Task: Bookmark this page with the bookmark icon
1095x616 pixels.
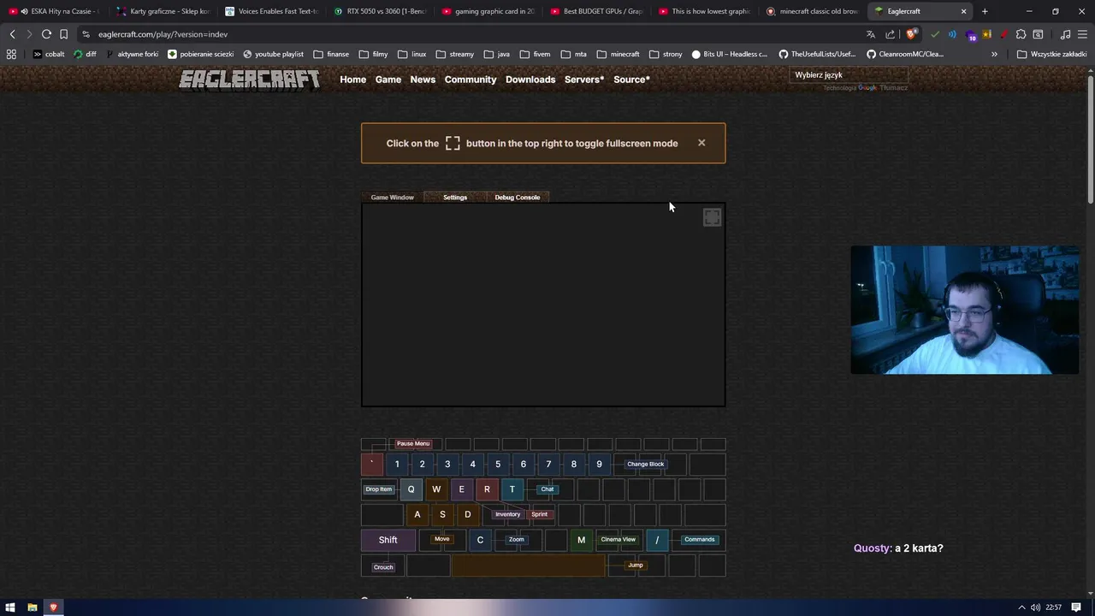Action: 63,34
